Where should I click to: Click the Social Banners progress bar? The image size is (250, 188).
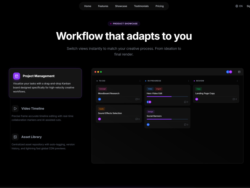167,119
